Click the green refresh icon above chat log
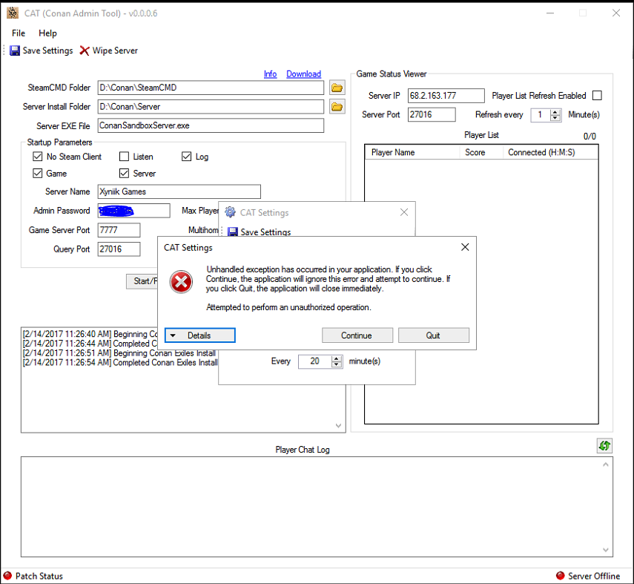 (604, 445)
